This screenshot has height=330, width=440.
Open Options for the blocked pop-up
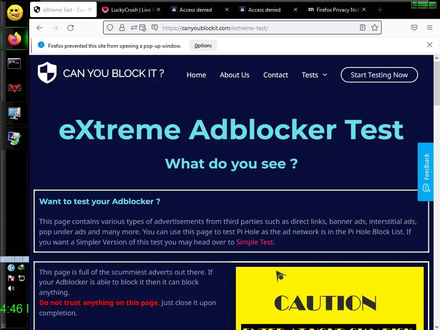[x=203, y=46]
